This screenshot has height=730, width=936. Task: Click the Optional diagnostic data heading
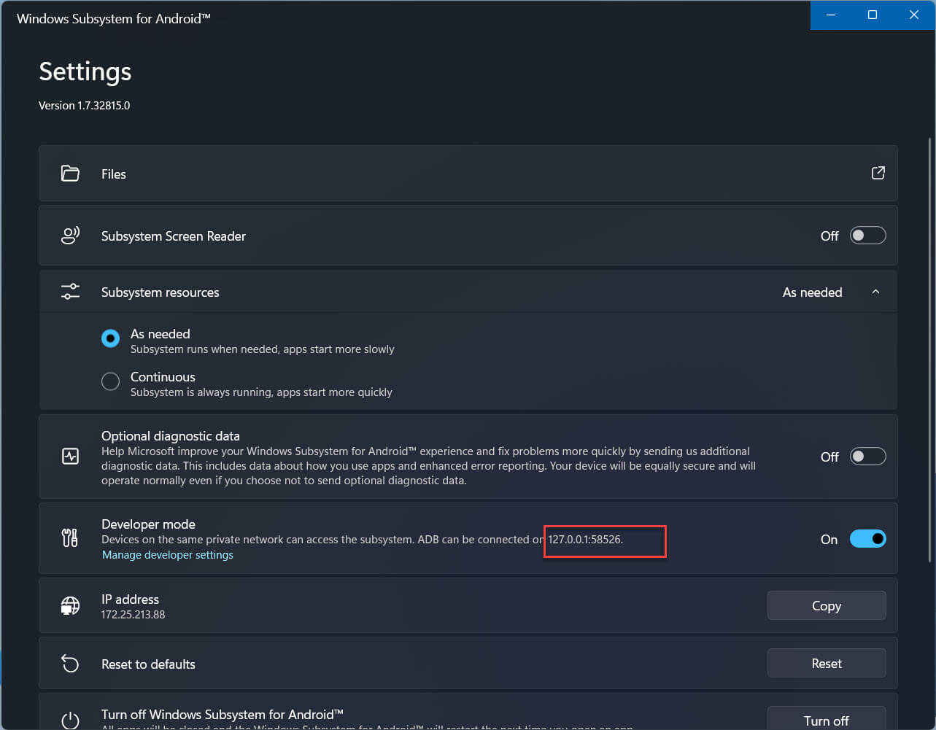(x=171, y=436)
